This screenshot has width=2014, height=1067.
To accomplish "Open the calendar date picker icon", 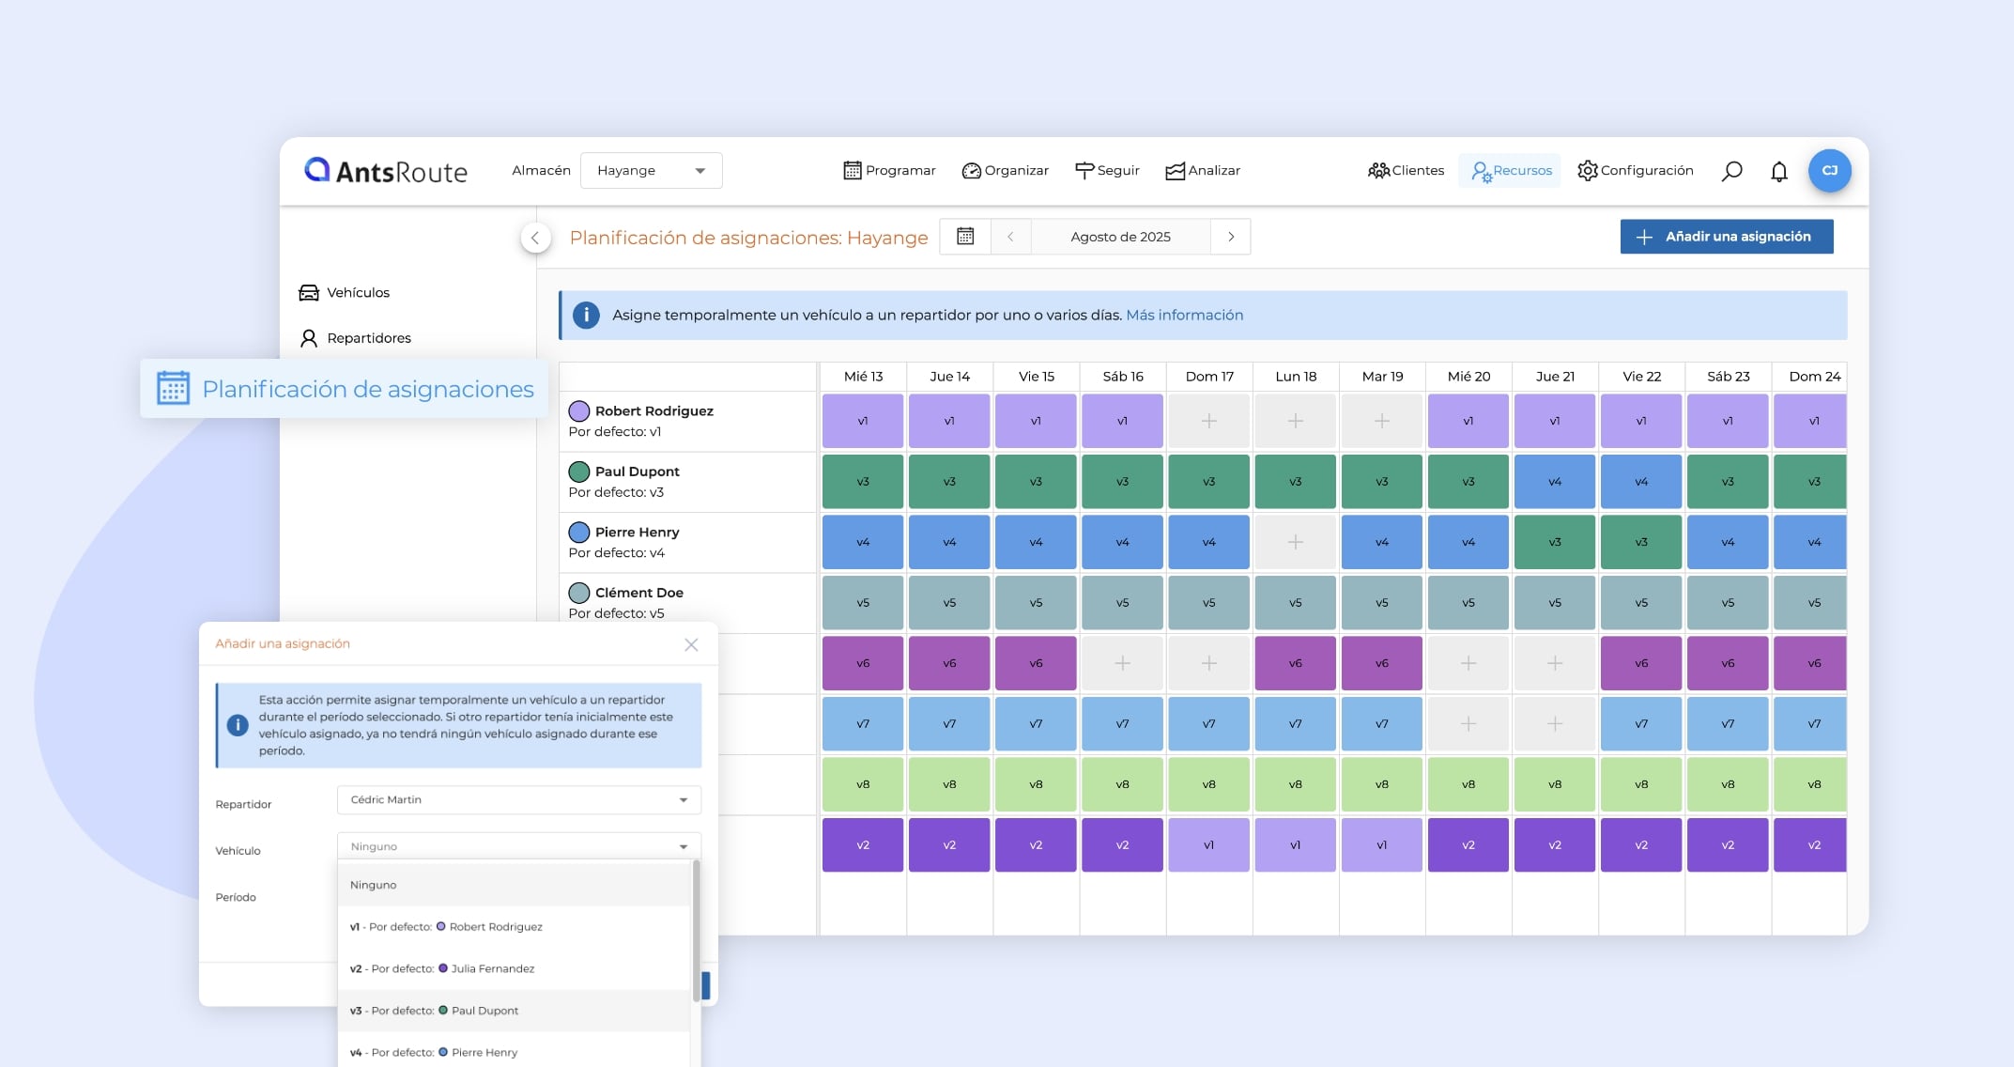I will click(965, 237).
